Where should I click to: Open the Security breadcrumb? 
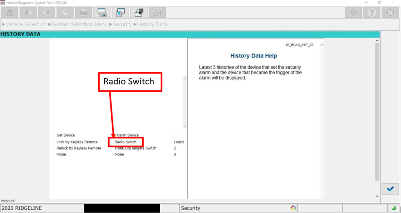click(x=122, y=24)
